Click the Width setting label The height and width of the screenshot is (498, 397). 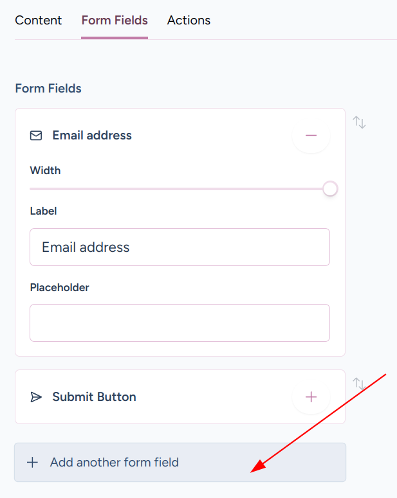pyautogui.click(x=45, y=170)
